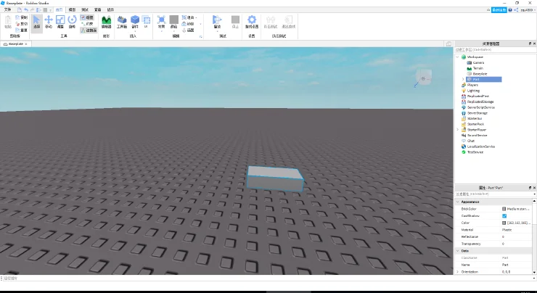Toggle the Constraints option below Collisions
The height and width of the screenshot is (293, 537).
[87, 24]
